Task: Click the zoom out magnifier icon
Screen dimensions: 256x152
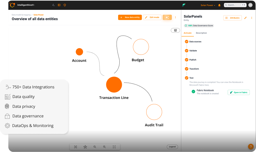Action: (95, 147)
